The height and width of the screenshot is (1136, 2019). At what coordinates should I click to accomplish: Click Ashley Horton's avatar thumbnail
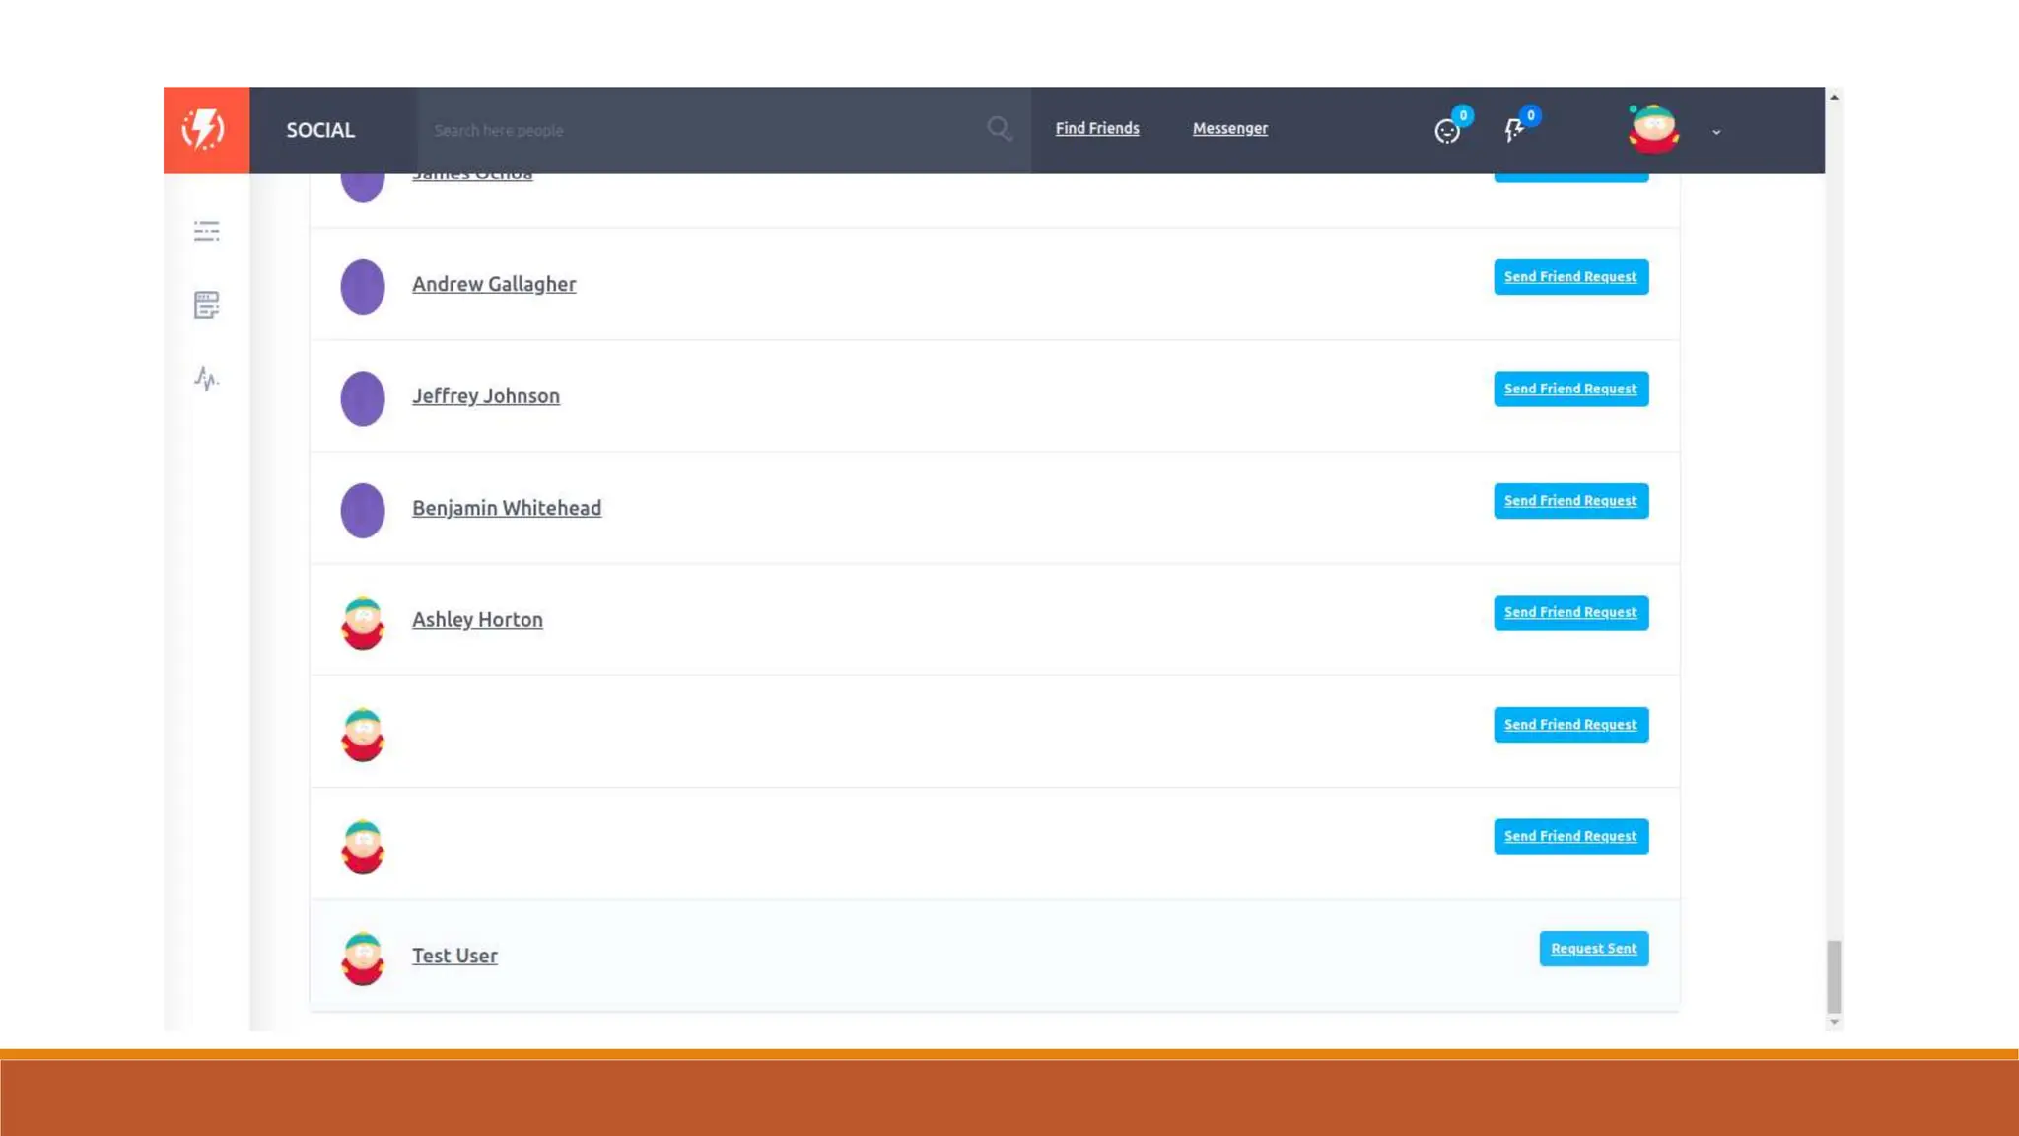click(x=362, y=622)
